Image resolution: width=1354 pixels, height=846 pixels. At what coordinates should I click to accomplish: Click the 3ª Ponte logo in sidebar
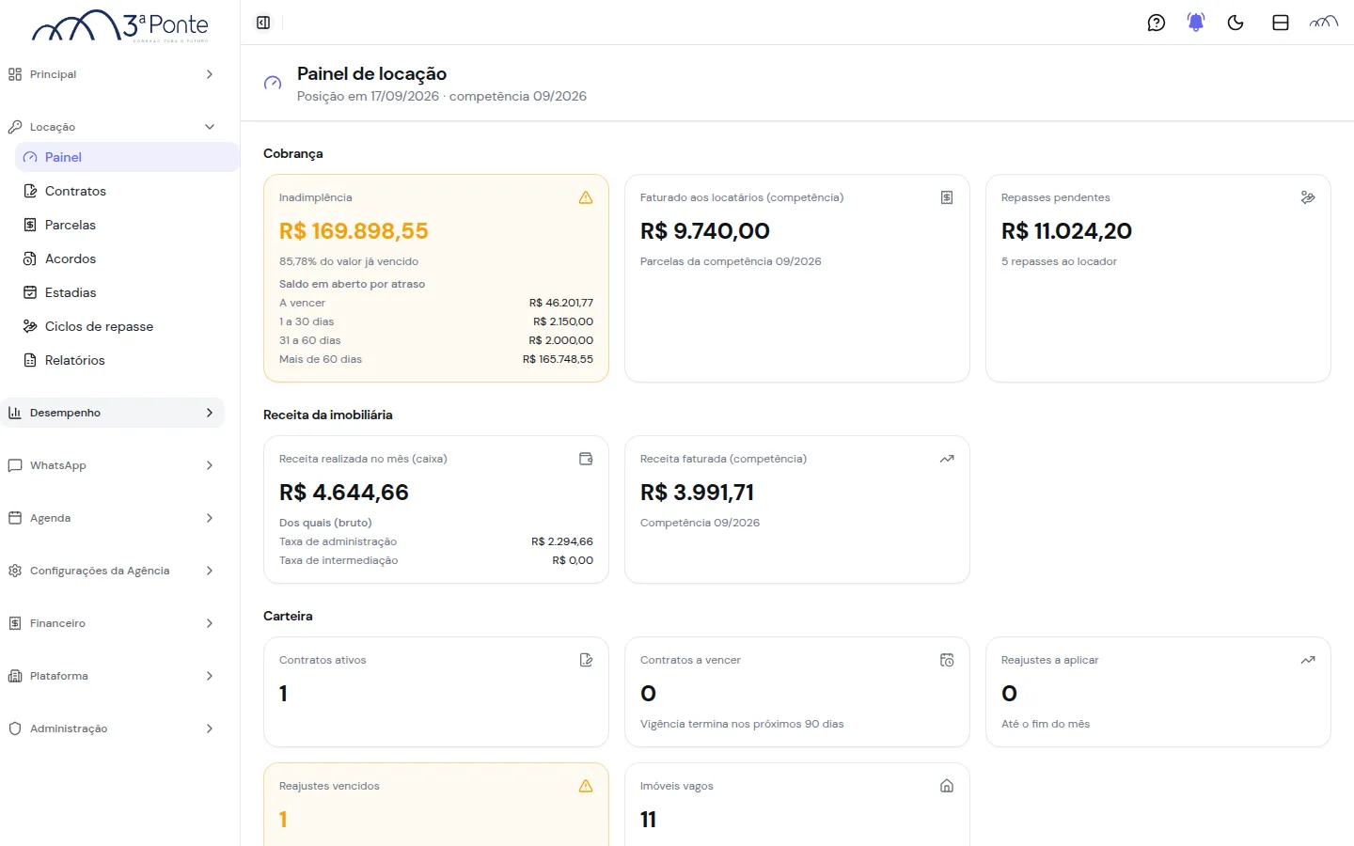[119, 25]
